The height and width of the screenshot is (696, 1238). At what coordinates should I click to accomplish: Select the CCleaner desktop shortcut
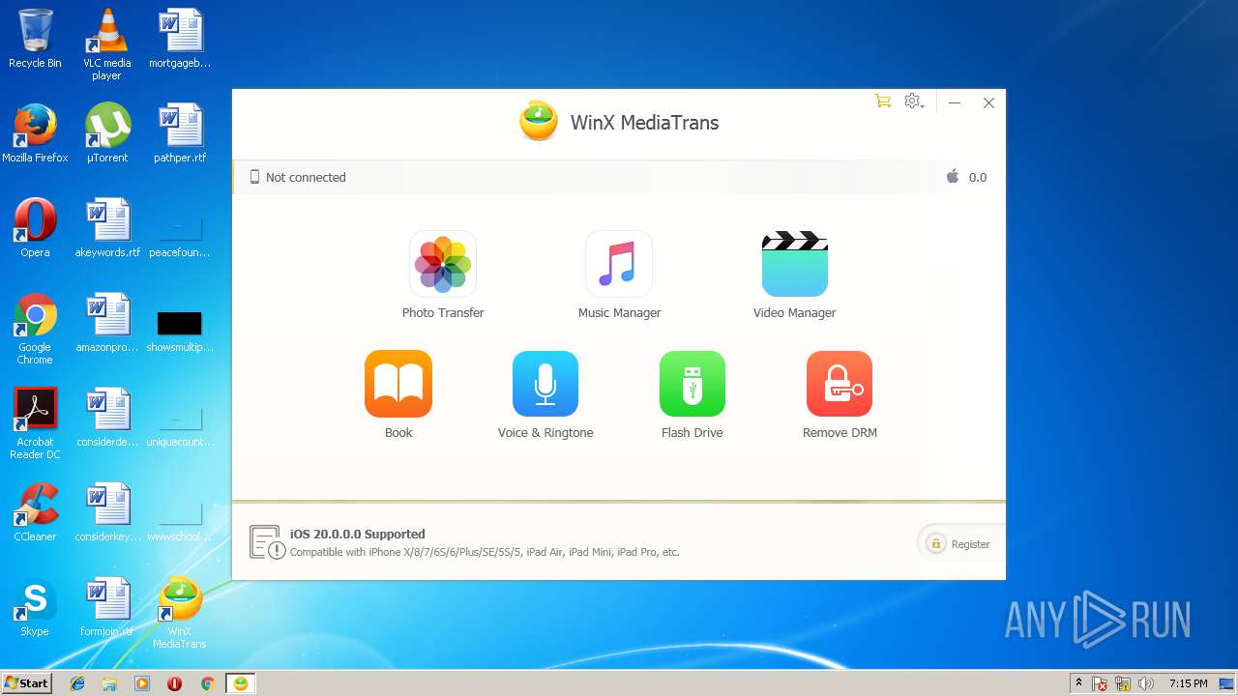pos(35,512)
